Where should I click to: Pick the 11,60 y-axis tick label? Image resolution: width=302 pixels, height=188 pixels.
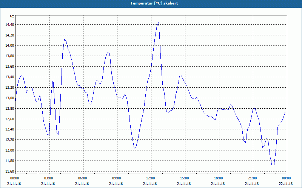click(x=9, y=171)
